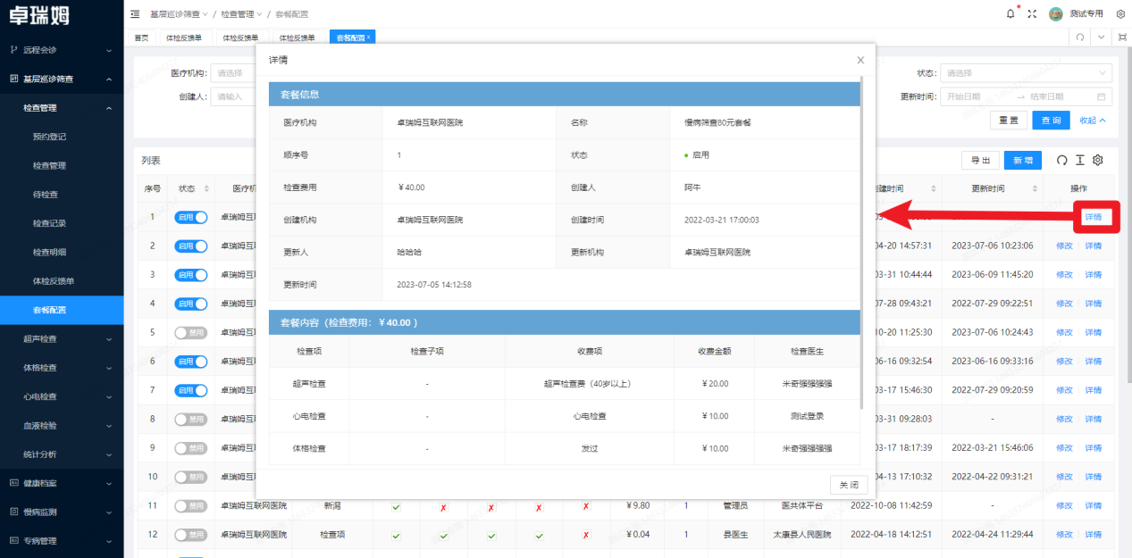The width and height of the screenshot is (1132, 558).
Task: Open the list column settings gear
Action: click(x=1098, y=160)
